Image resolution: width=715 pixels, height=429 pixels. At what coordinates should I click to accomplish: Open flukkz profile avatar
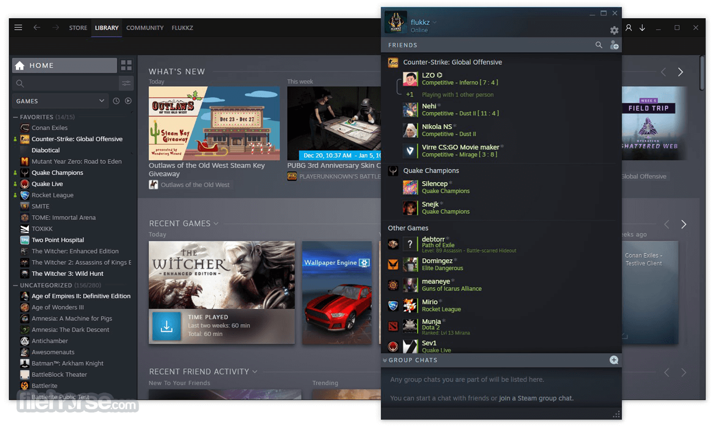[395, 22]
